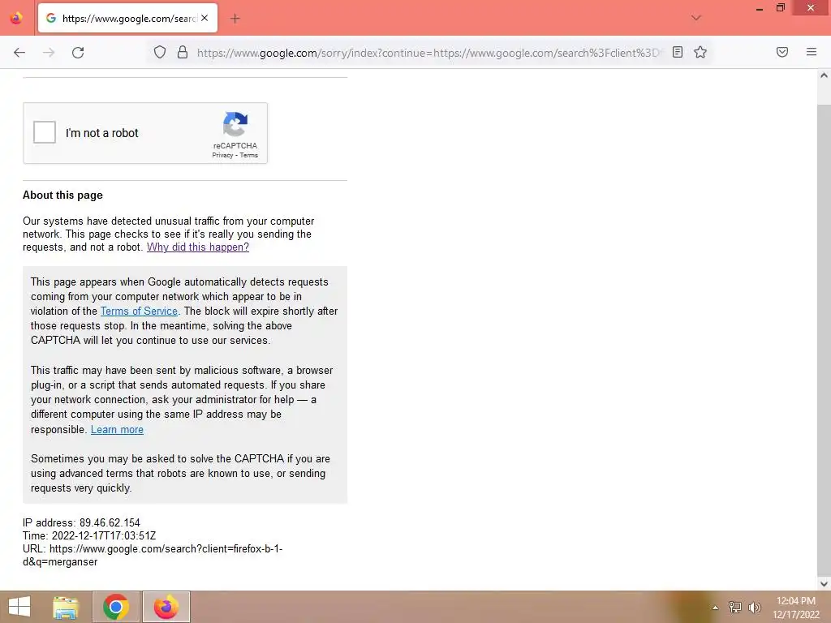Click the About this page heading
The width and height of the screenshot is (831, 623).
62,195
